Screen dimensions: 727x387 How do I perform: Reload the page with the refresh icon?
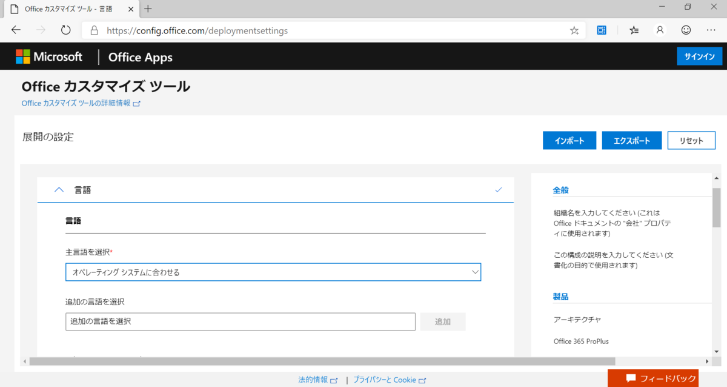pyautogui.click(x=66, y=30)
